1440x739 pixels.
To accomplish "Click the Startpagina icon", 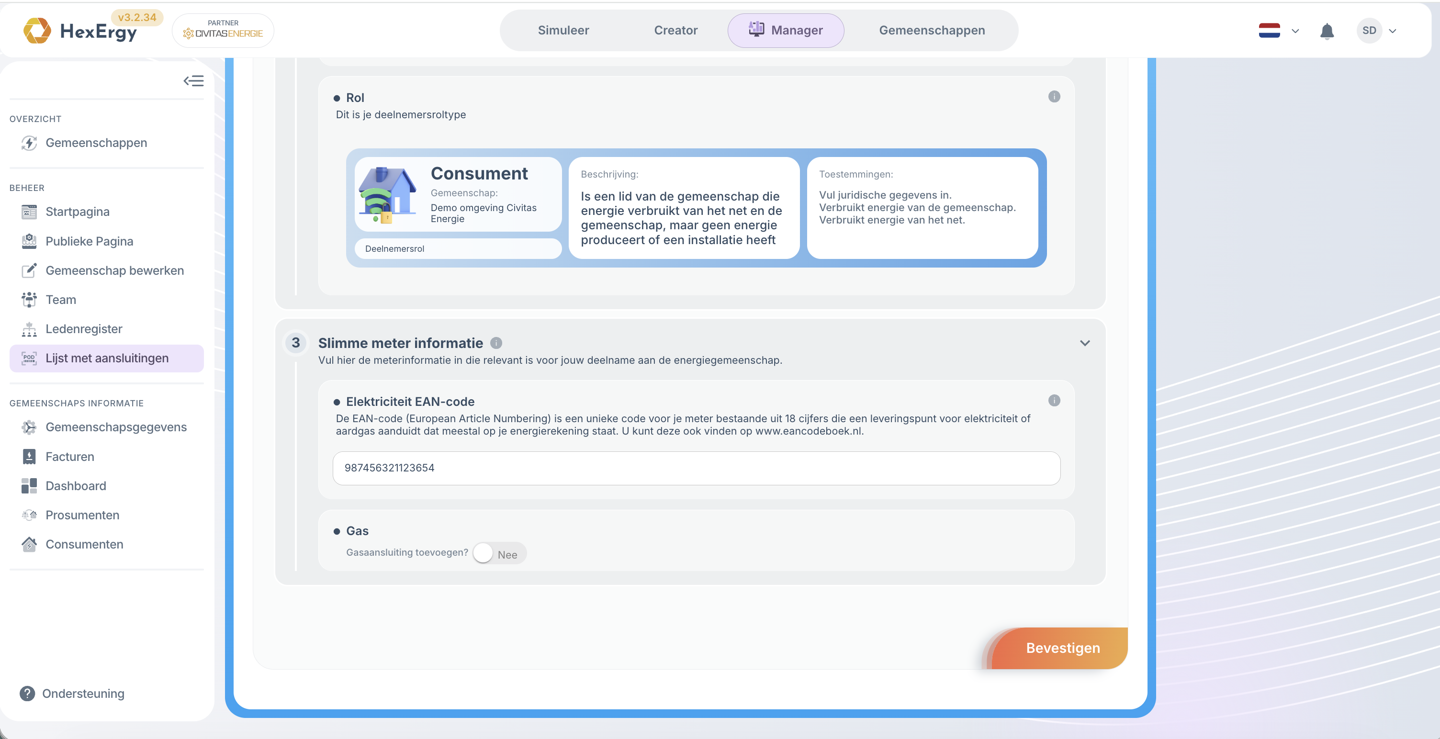I will click(29, 212).
